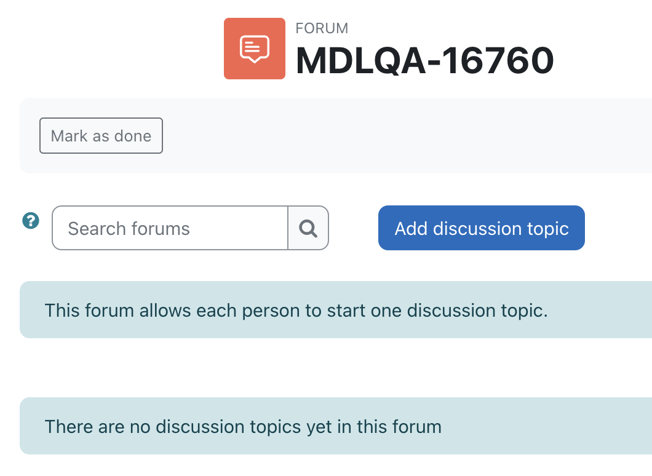Click the word 'topic' on the blue button
The height and width of the screenshot is (476, 652).
(547, 229)
